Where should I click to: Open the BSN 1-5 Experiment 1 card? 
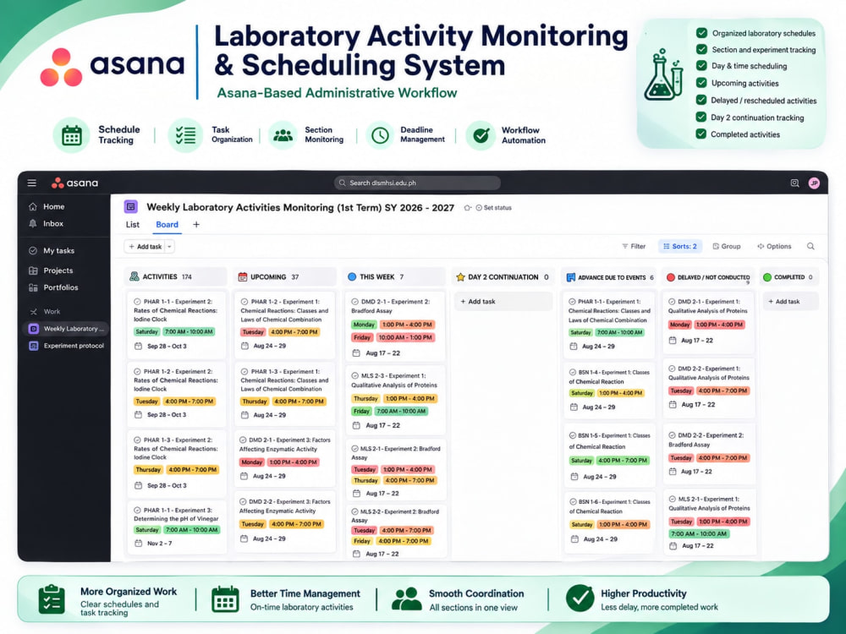click(609, 456)
